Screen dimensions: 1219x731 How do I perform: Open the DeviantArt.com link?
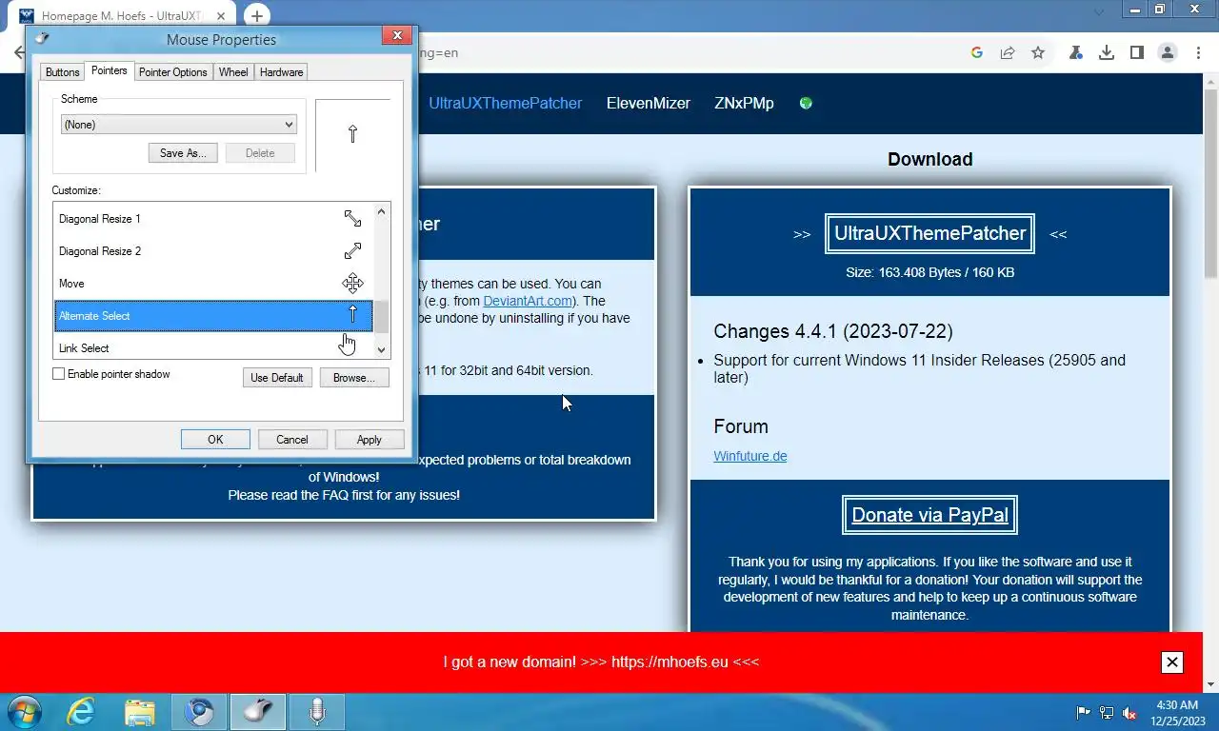[x=528, y=301]
